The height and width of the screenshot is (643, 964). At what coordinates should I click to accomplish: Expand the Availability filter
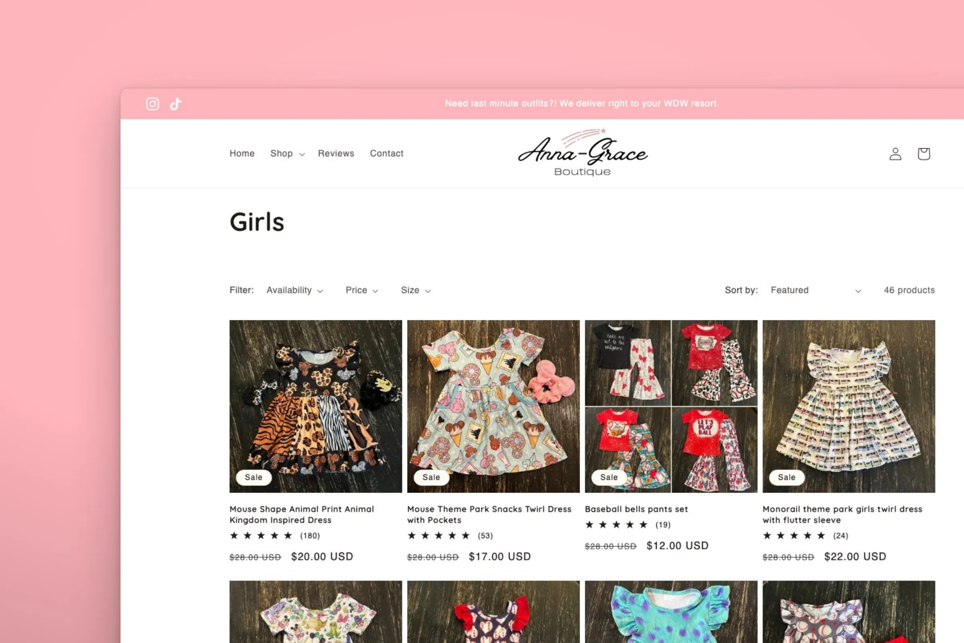[295, 290]
